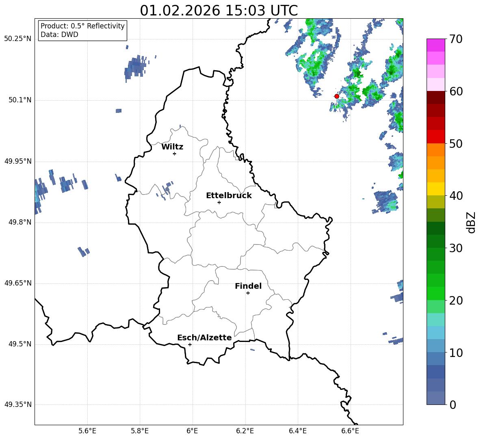Screen dimensions: 481x439
Task: Click the magenta top colorbar segment
Action: pyautogui.click(x=435, y=45)
